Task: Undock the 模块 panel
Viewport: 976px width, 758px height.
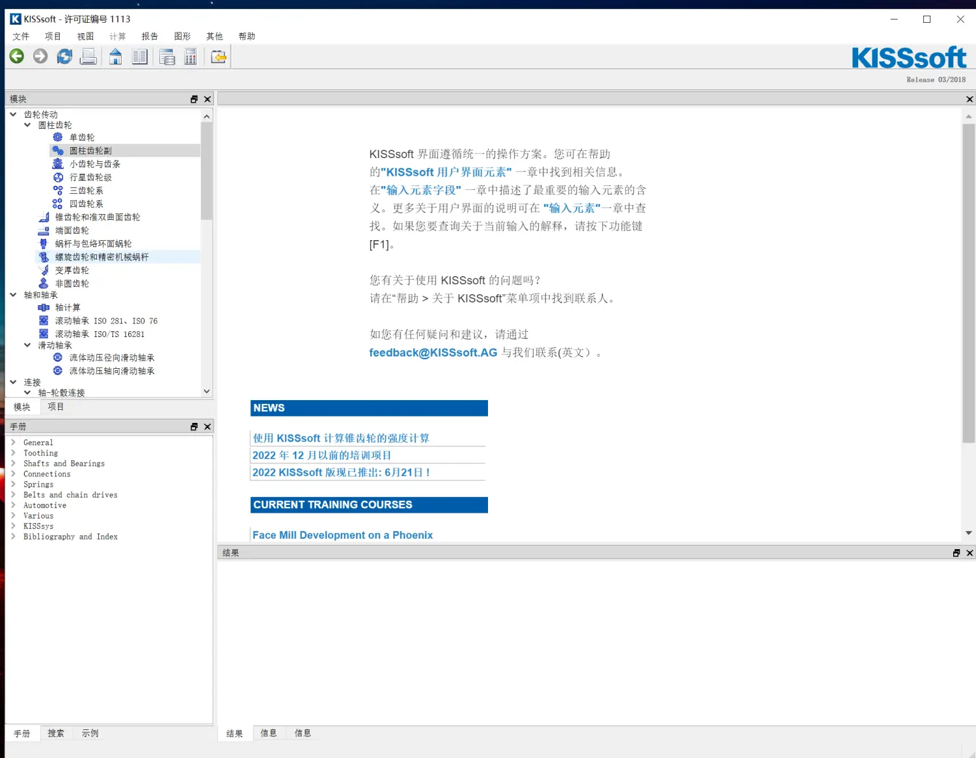Action: 194,99
